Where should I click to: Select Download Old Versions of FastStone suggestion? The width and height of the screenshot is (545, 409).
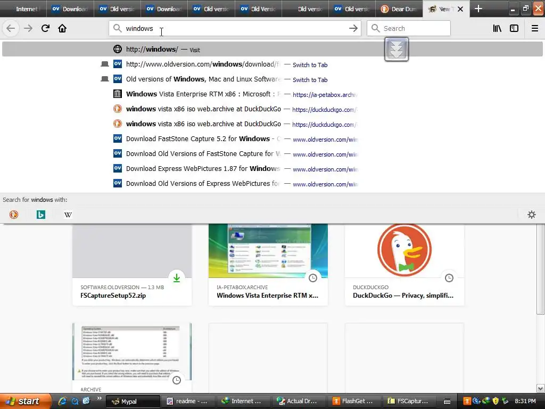point(272,154)
